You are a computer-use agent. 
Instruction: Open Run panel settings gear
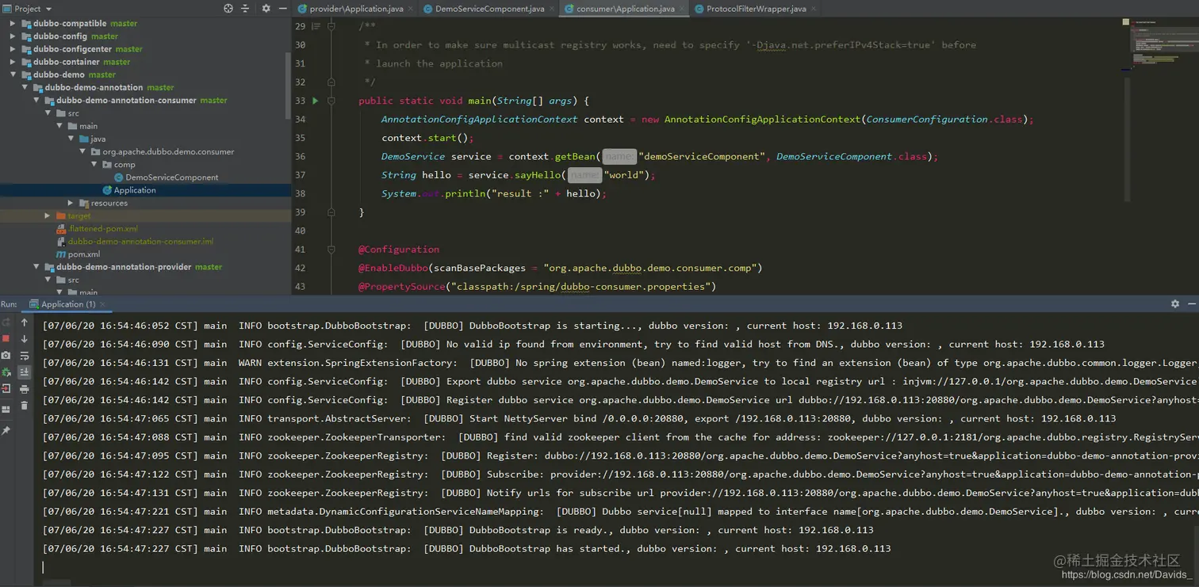[1175, 303]
